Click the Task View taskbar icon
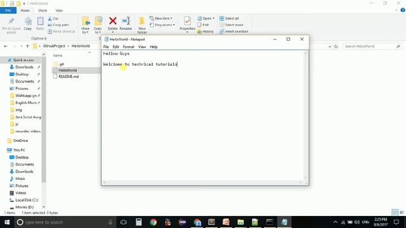406x228 pixels. pyautogui.click(x=124, y=222)
